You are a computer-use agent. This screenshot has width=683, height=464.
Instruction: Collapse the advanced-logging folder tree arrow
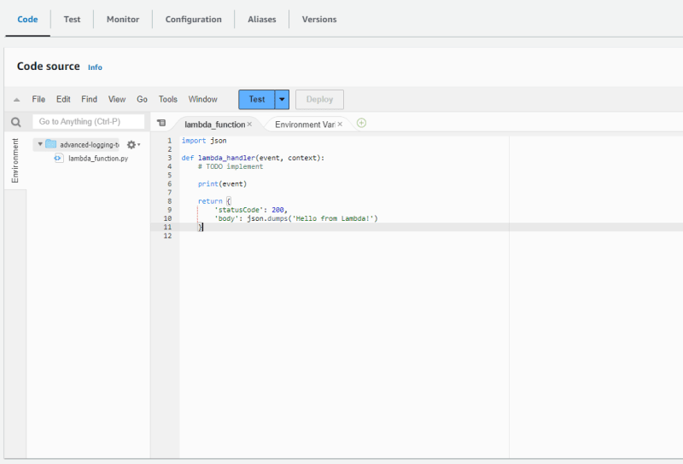click(40, 144)
